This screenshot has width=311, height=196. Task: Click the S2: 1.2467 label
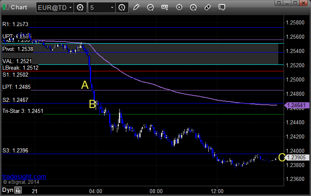(15, 100)
